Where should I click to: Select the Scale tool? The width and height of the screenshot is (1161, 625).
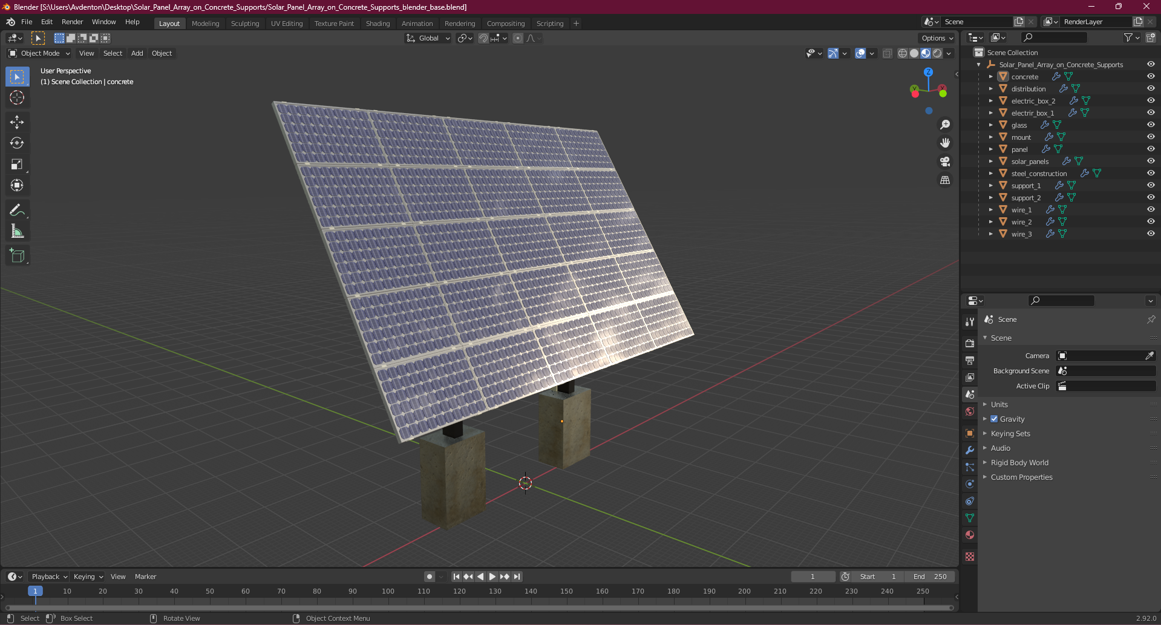click(x=17, y=165)
